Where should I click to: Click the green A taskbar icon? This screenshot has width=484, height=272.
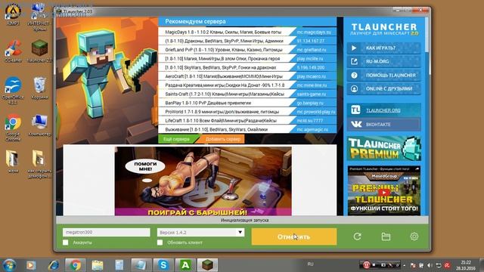click(x=185, y=265)
